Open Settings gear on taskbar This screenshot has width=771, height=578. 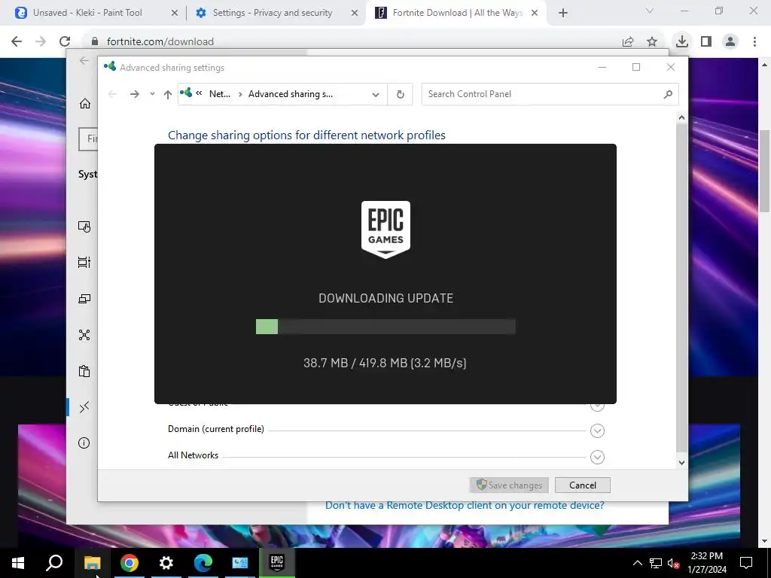click(166, 563)
